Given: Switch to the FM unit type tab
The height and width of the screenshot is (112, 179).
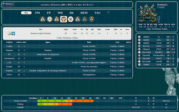Looking at the screenshot, I should pyautogui.click(x=37, y=13).
